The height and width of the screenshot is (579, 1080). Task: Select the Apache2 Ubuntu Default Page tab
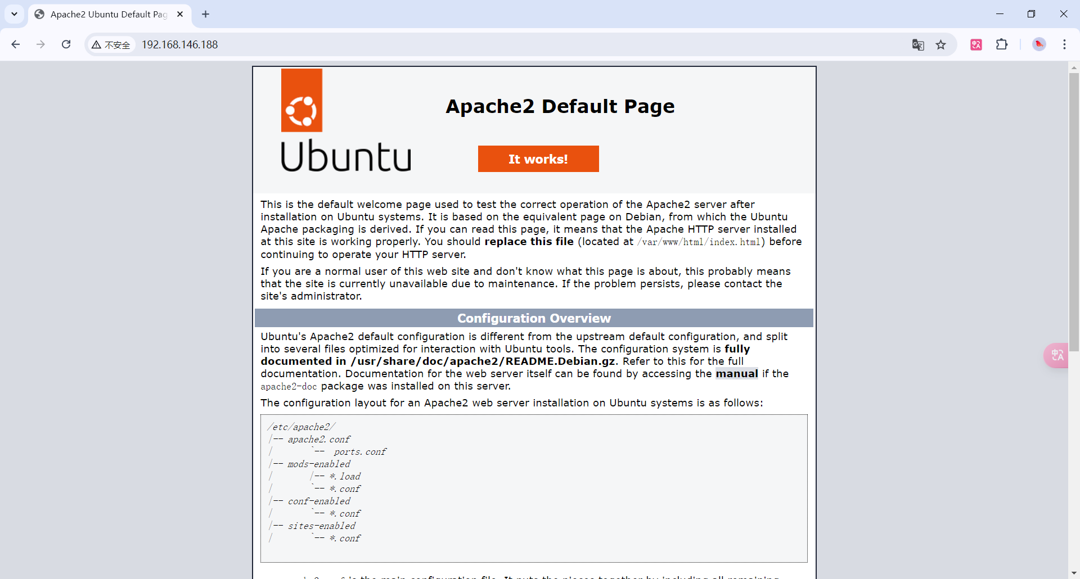click(x=109, y=15)
